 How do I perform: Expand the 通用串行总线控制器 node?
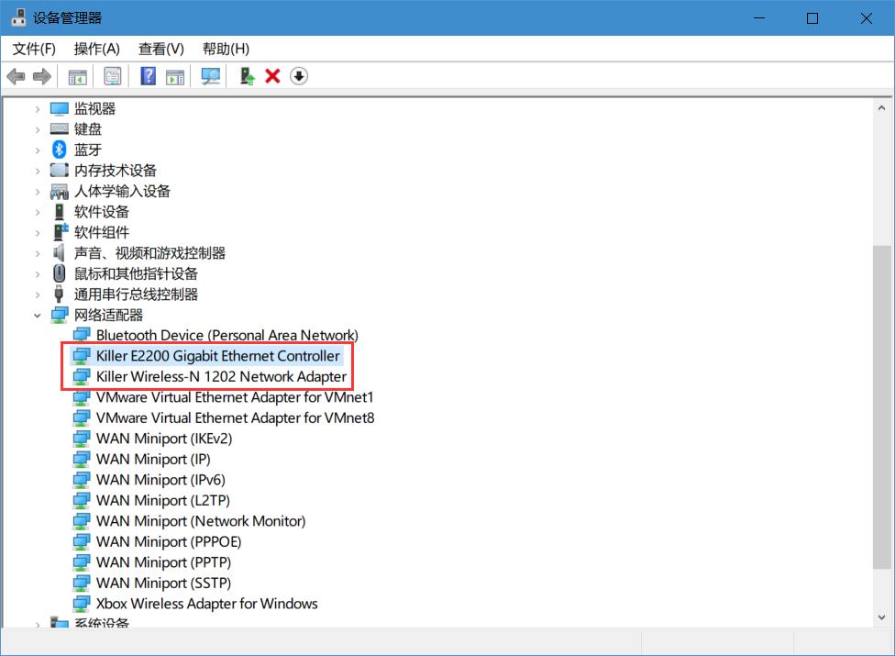38,295
